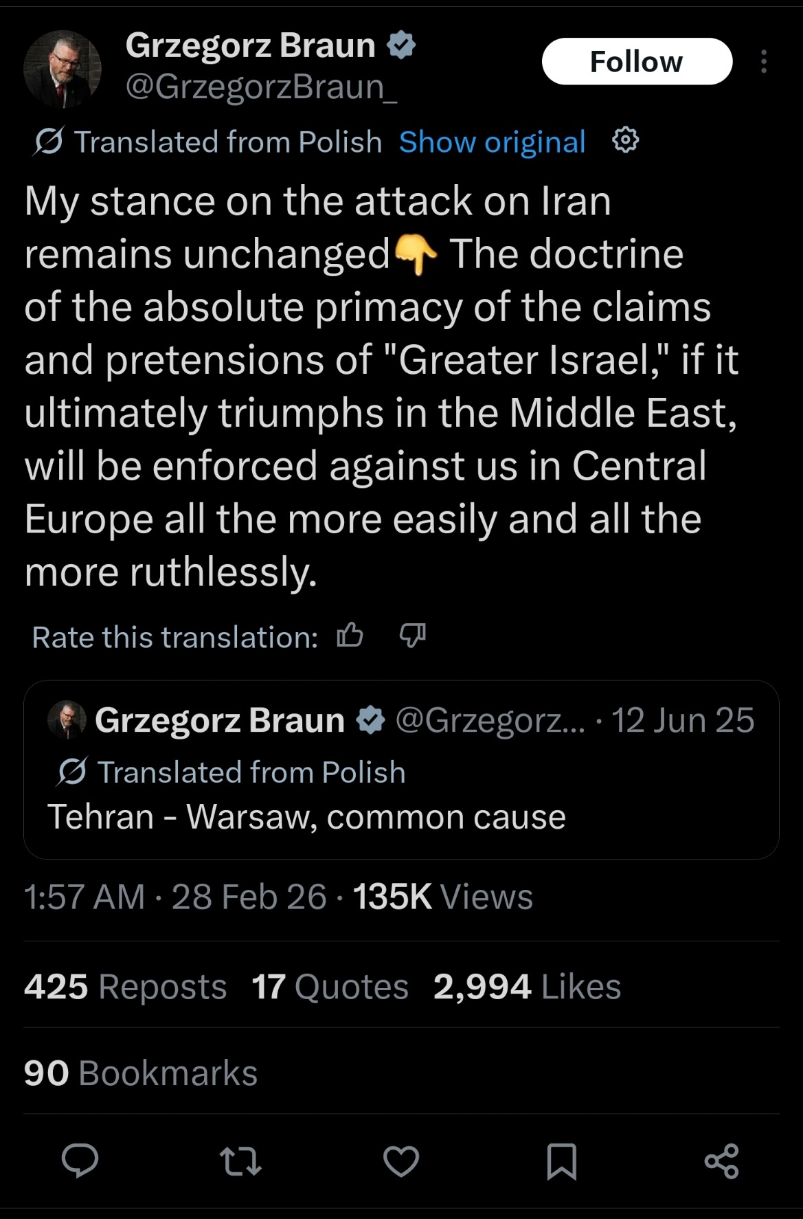
Task: View the 17 Quotes list
Action: (x=330, y=987)
